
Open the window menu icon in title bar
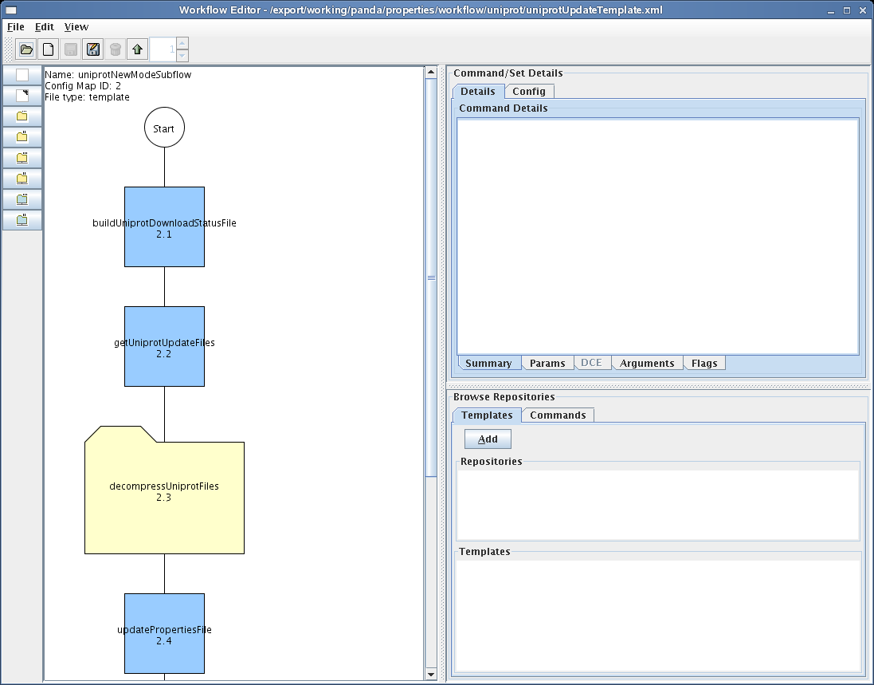[10, 10]
